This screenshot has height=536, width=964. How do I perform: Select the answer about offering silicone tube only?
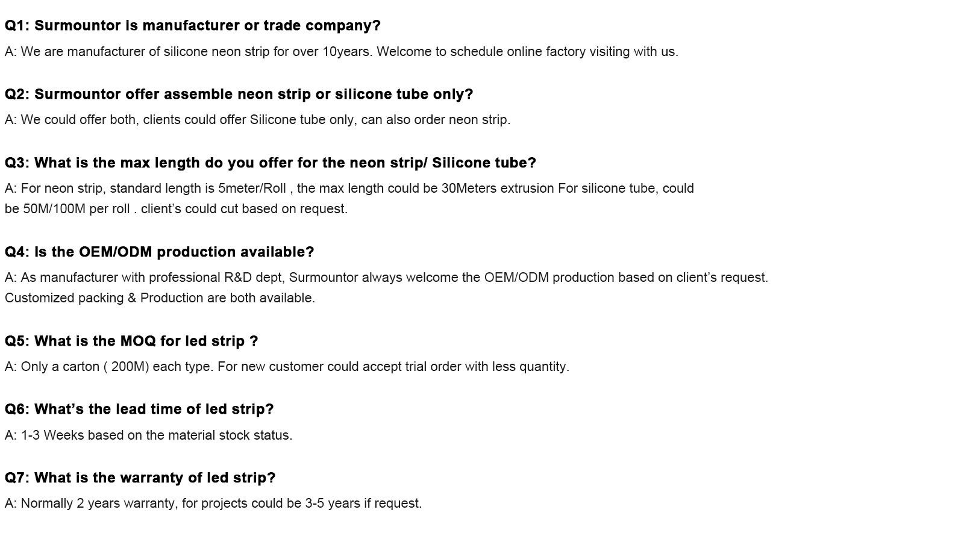[258, 120]
